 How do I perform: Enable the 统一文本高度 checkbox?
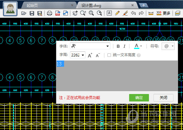click(x=109, y=55)
